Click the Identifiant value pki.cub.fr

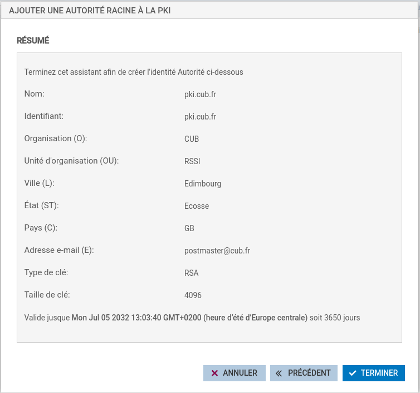tap(200, 117)
